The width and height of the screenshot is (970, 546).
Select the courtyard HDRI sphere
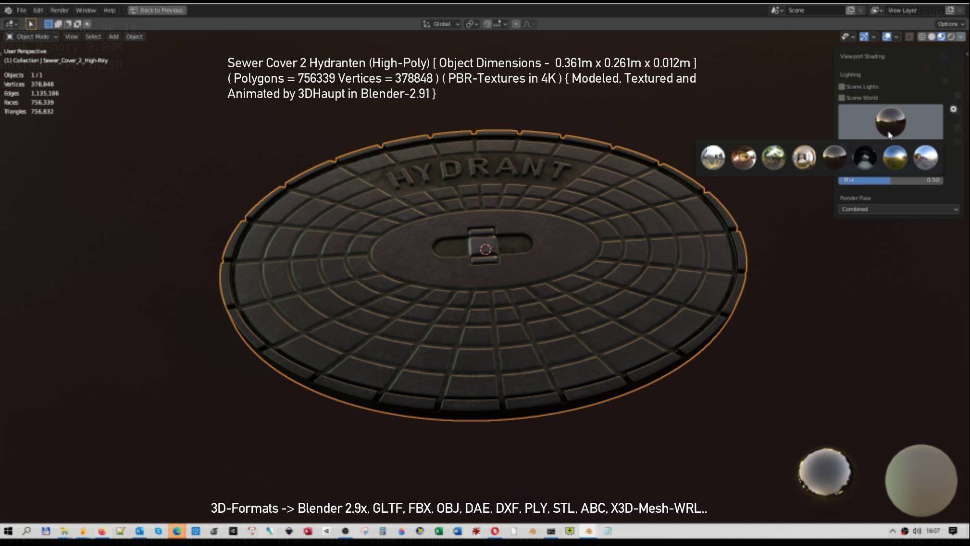click(744, 157)
